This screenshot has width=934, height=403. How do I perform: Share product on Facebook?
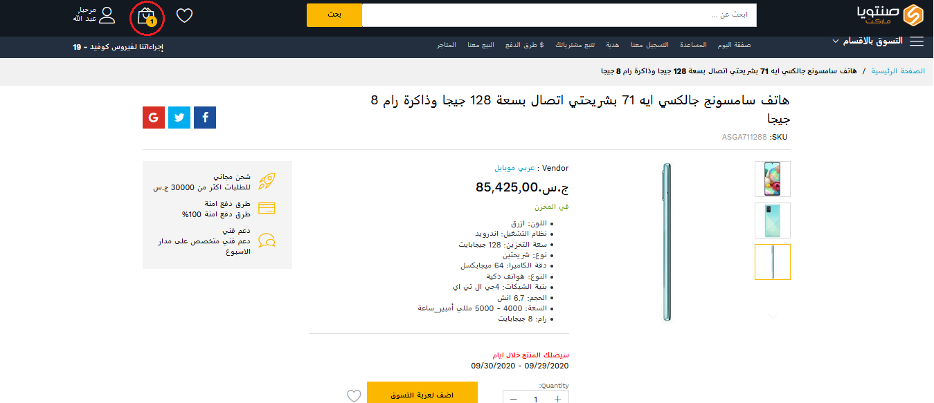[205, 118]
